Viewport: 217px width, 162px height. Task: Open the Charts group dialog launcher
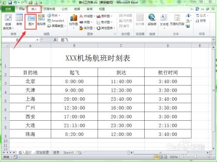click(x=115, y=34)
